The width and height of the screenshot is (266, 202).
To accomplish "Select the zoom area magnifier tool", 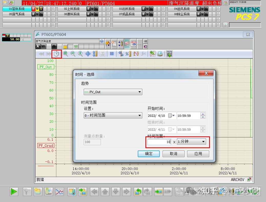I will tap(65, 54).
